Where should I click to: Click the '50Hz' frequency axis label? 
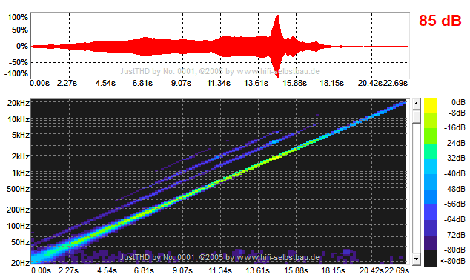pos(20,242)
